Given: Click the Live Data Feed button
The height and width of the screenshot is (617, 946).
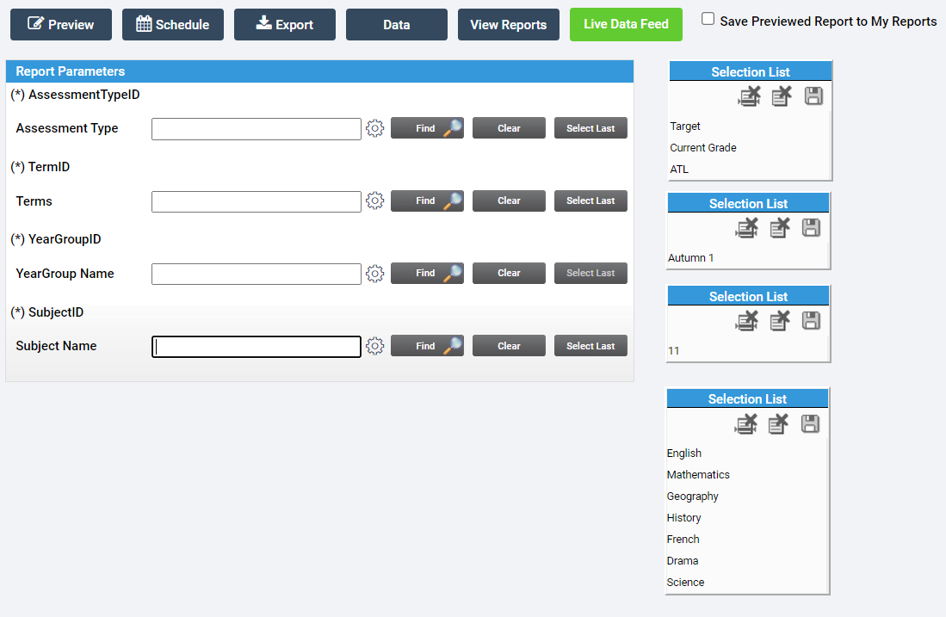Looking at the screenshot, I should (x=626, y=24).
